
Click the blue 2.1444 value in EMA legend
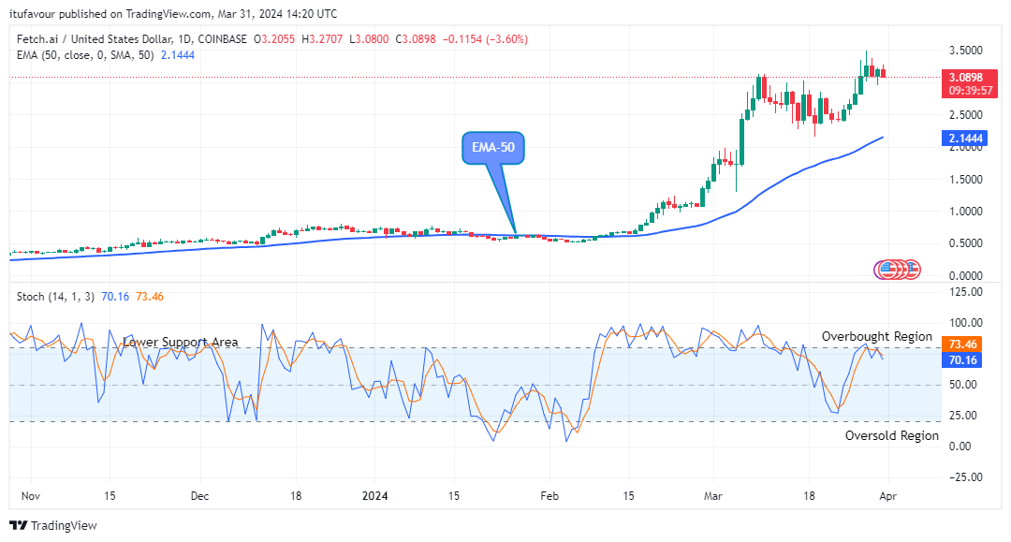[178, 55]
